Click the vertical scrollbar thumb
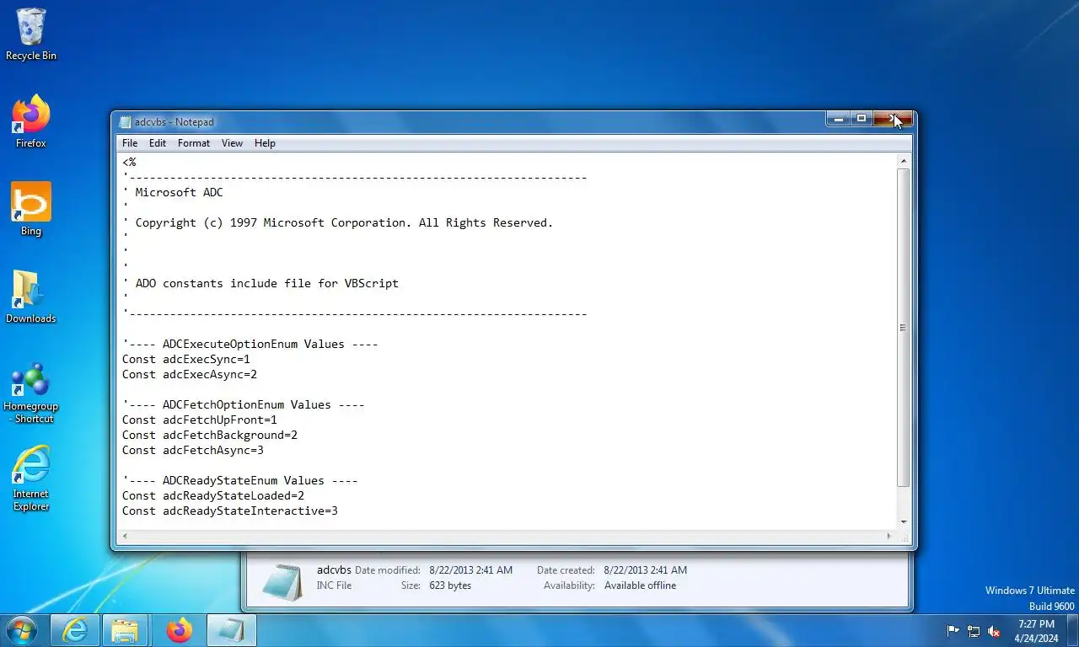The height and width of the screenshot is (647, 1079). [904, 328]
